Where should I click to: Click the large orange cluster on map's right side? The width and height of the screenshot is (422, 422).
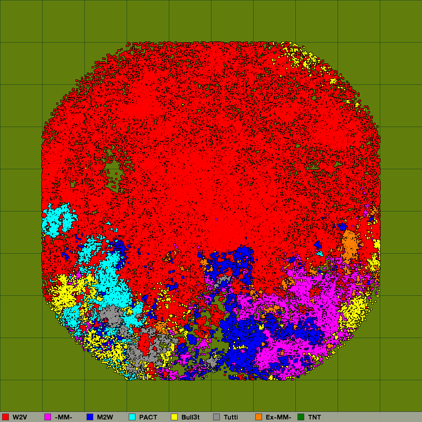349,246
